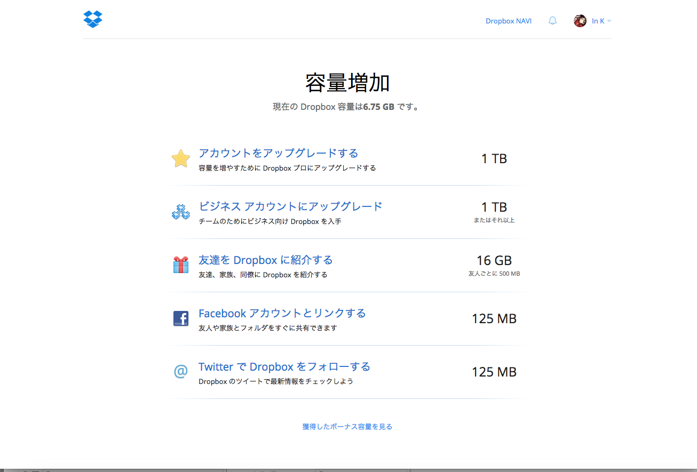Click the Dropbox logo icon

(x=93, y=19)
